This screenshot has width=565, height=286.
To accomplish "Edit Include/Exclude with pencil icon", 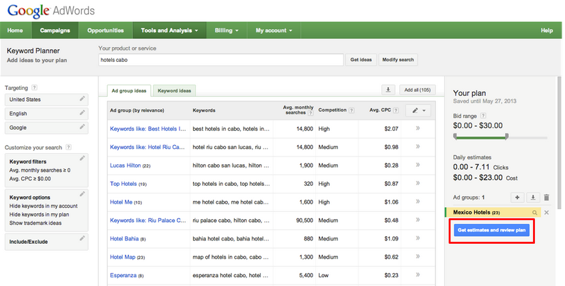I will pos(82,238).
